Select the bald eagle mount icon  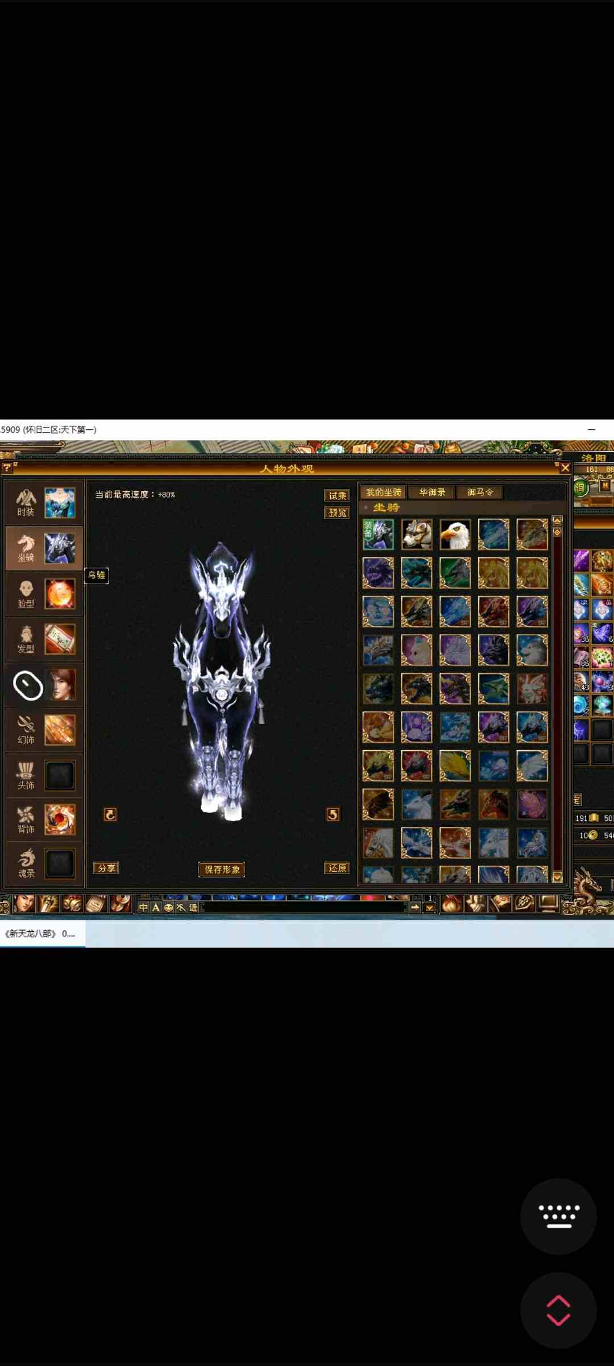[x=455, y=534]
